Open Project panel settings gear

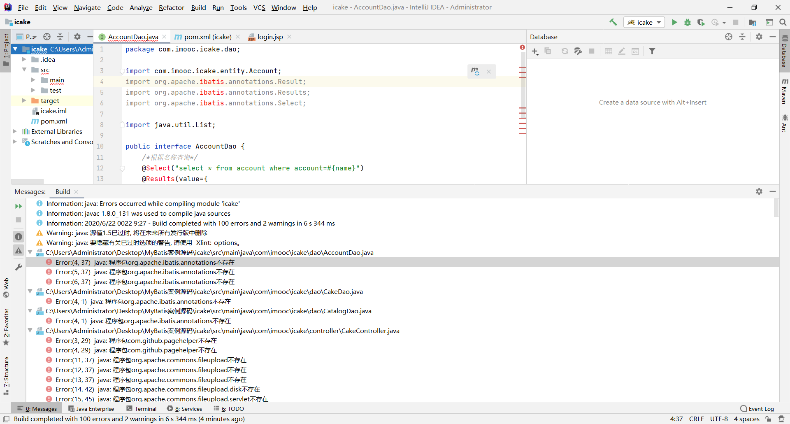77,37
